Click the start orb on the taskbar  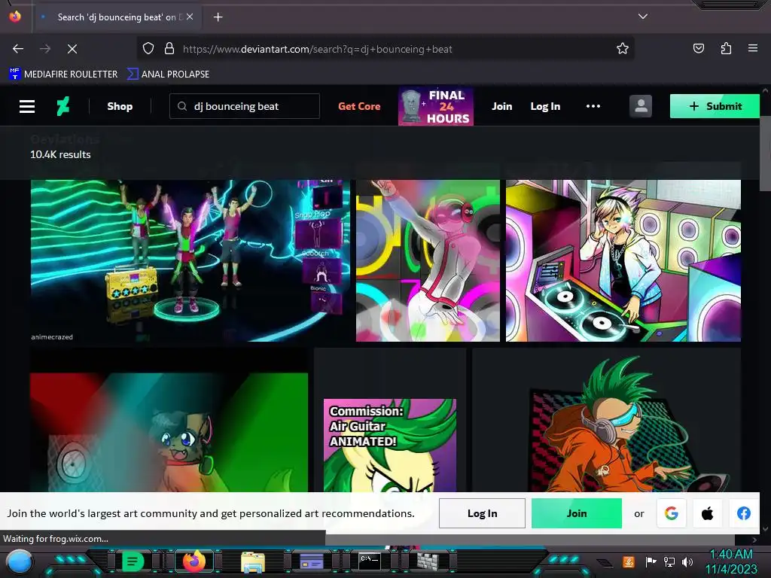point(19,561)
